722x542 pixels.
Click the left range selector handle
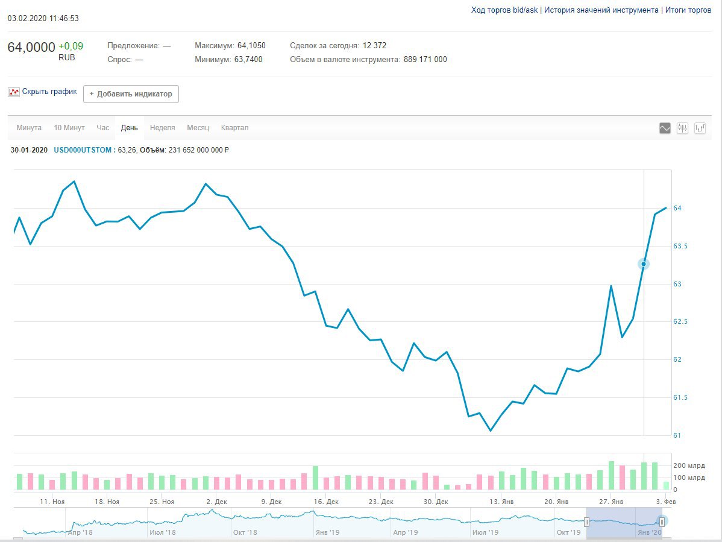(586, 522)
